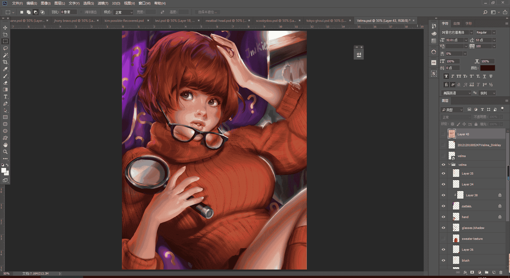Switch to the scoobydoo.psd document tab

click(276, 20)
